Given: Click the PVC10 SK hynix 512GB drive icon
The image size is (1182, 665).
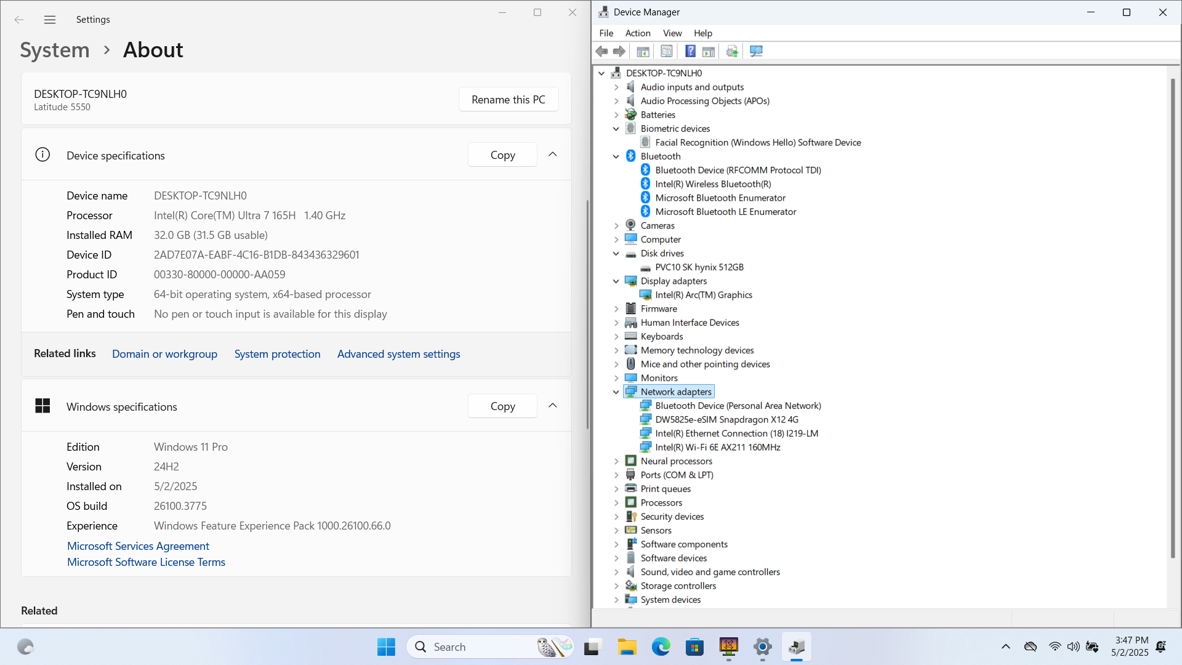Looking at the screenshot, I should [x=645, y=268].
